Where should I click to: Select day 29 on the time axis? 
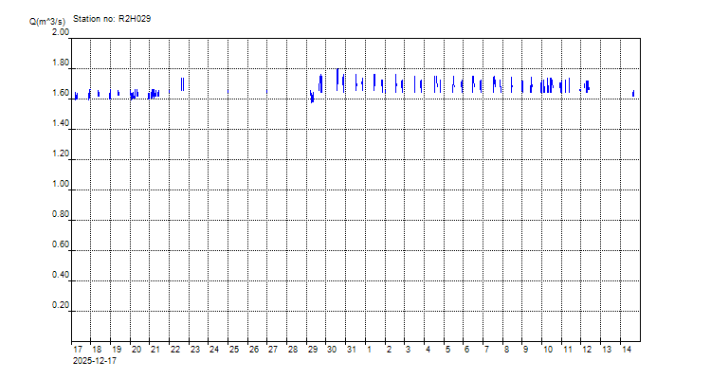(312, 350)
